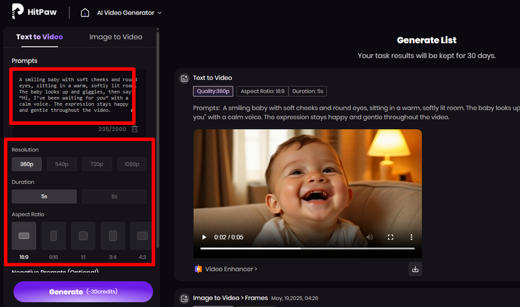Download the generated video
The height and width of the screenshot is (307, 520).
point(415,269)
